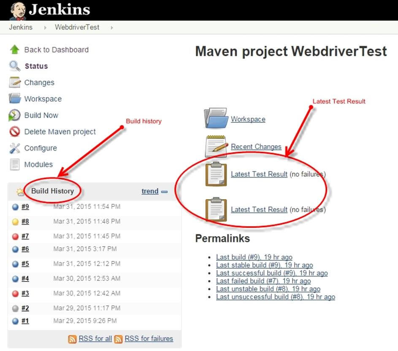Click the Recent Changes notepad icon
Image resolution: width=398 pixels, height=351 pixels.
tap(216, 146)
